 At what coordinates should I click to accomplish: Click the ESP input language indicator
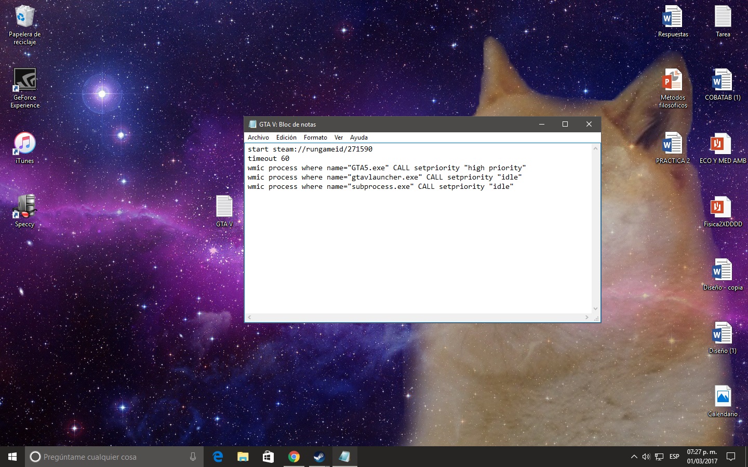tap(674, 457)
